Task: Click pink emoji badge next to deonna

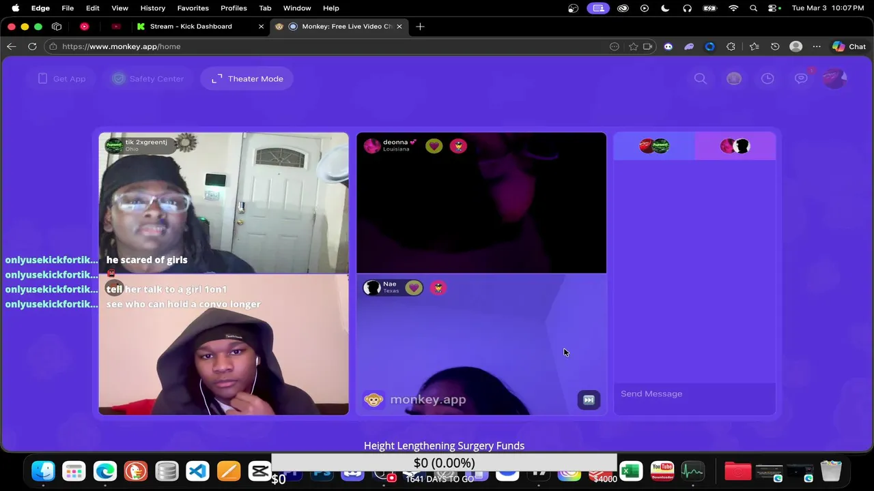Action: pos(458,146)
